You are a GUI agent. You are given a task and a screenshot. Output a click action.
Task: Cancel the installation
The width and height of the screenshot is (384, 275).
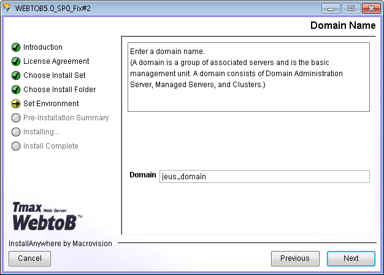pos(29,258)
